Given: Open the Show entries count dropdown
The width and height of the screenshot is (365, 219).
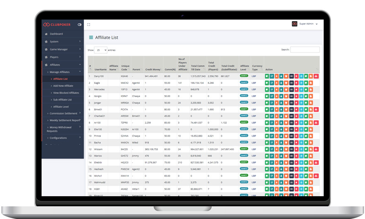Looking at the screenshot, I should tap(100, 50).
